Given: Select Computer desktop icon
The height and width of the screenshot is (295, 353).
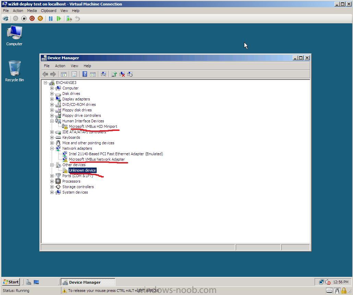Looking at the screenshot, I should click(14, 36).
